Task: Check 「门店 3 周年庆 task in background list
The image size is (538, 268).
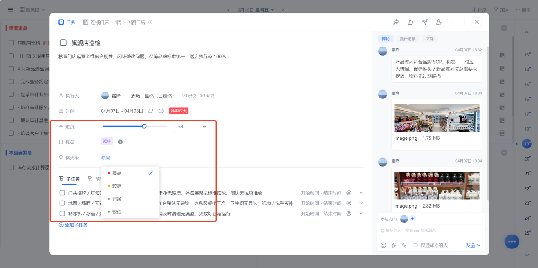Action: pyautogui.click(x=11, y=56)
